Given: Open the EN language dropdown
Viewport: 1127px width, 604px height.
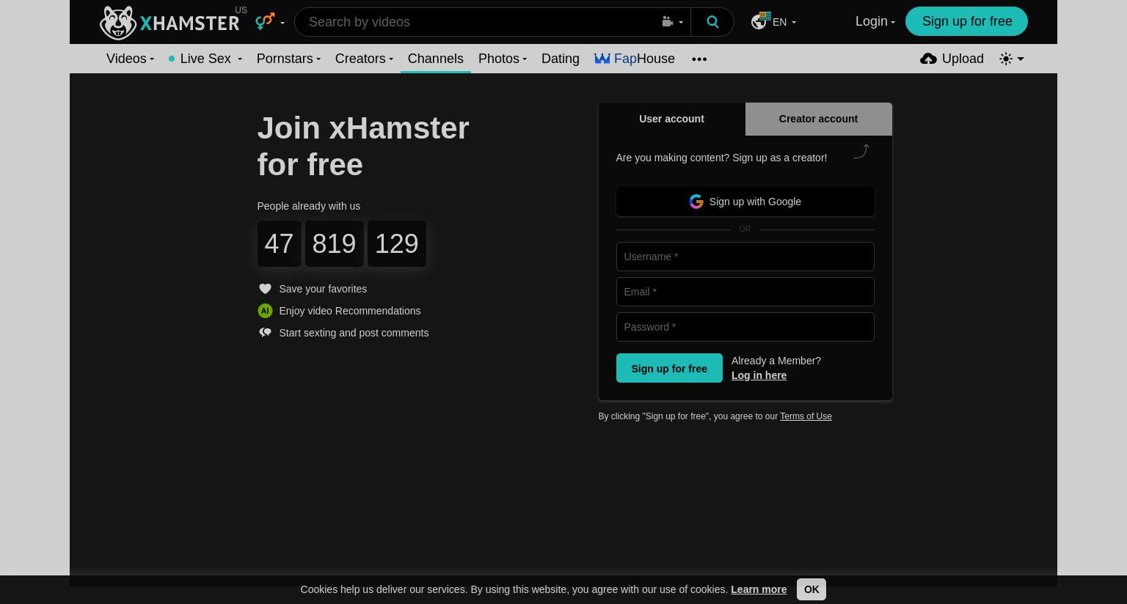Looking at the screenshot, I should click(x=784, y=22).
